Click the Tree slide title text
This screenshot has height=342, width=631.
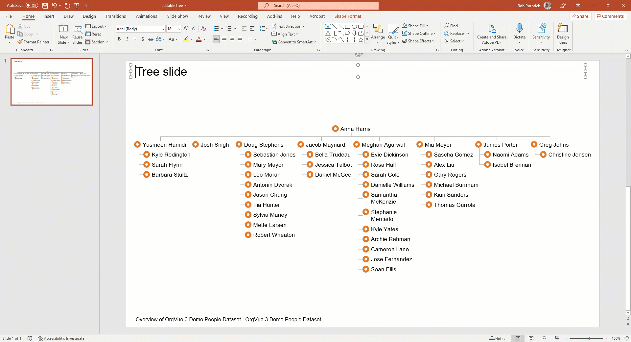point(161,71)
